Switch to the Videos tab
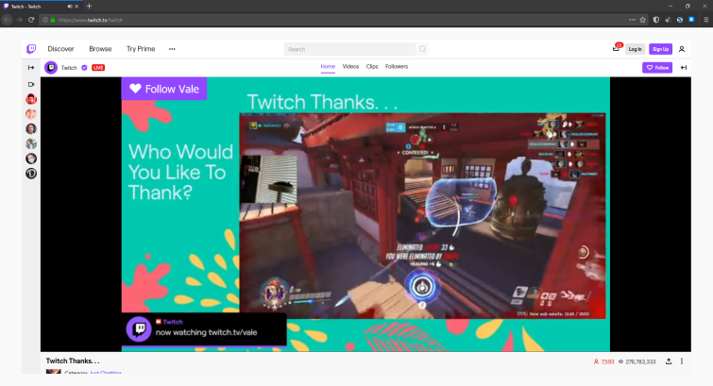Screen dimensions: 713x386 350,67
